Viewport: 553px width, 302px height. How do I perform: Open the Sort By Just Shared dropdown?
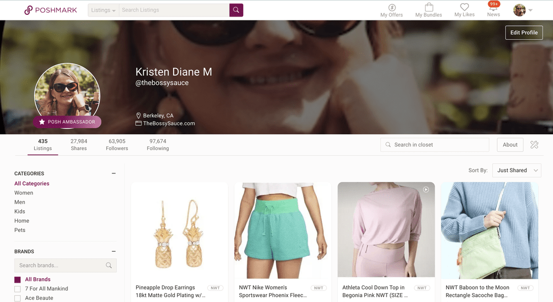click(x=517, y=171)
